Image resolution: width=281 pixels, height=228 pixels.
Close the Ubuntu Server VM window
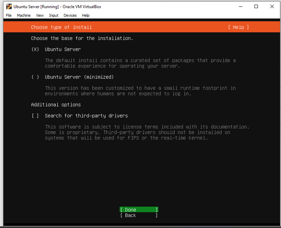tap(272, 7)
